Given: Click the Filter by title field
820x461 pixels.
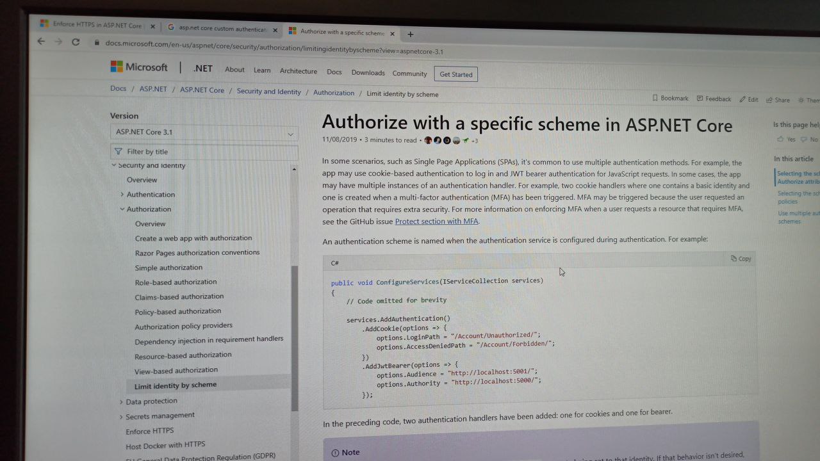Looking at the screenshot, I should [x=204, y=152].
